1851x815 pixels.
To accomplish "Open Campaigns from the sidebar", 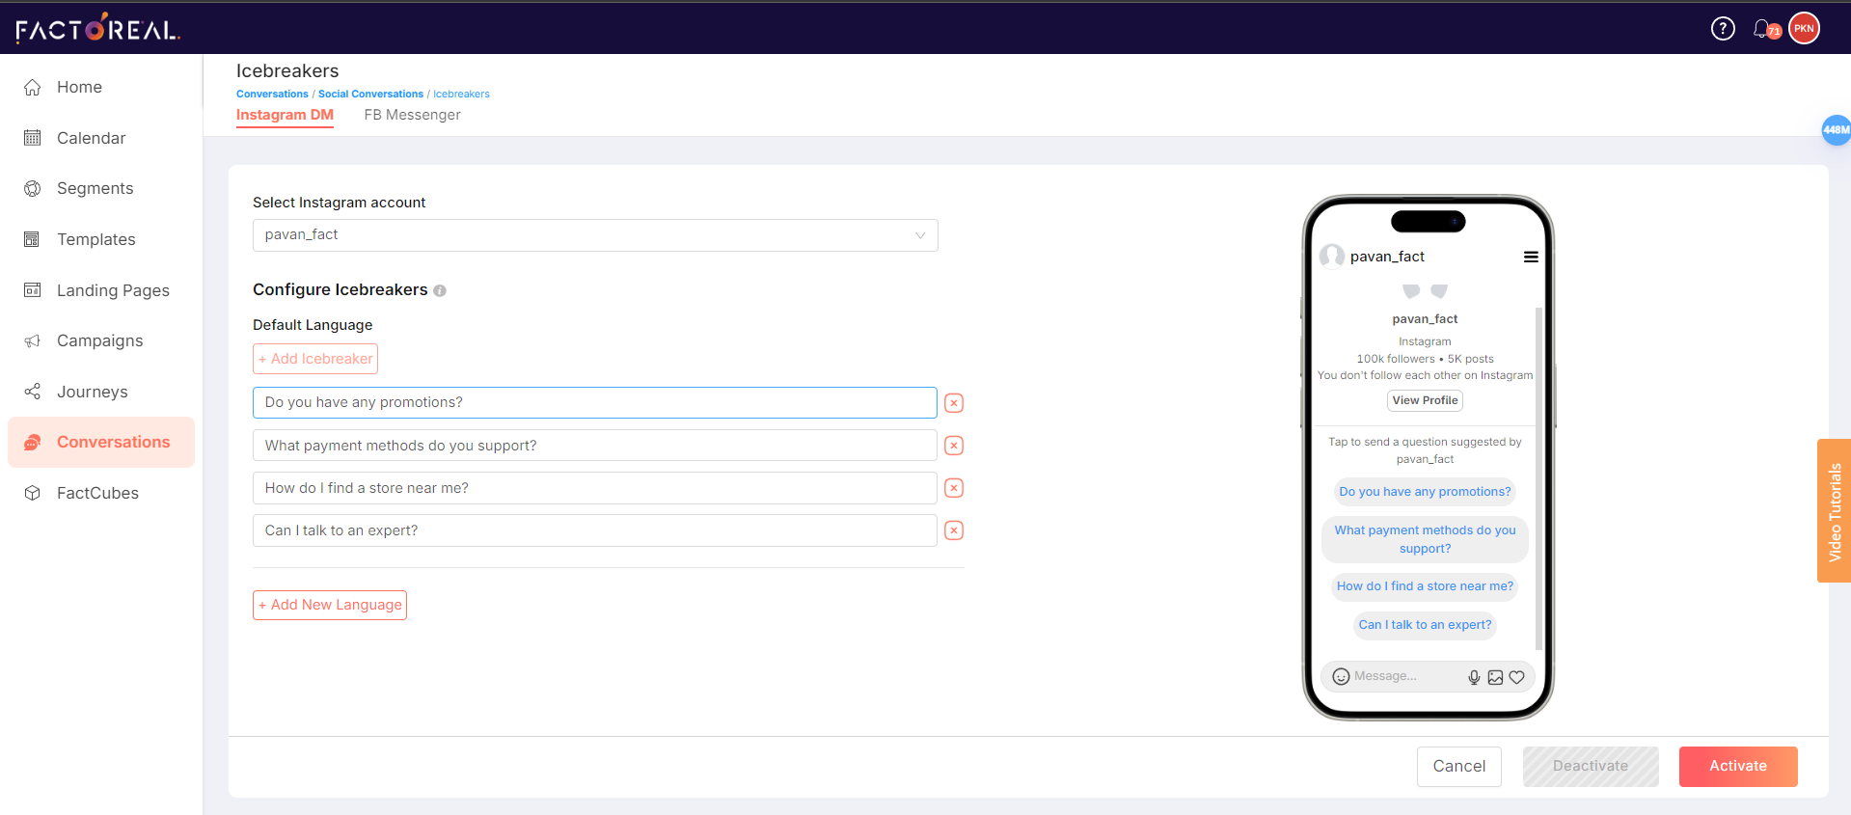I will [x=99, y=340].
